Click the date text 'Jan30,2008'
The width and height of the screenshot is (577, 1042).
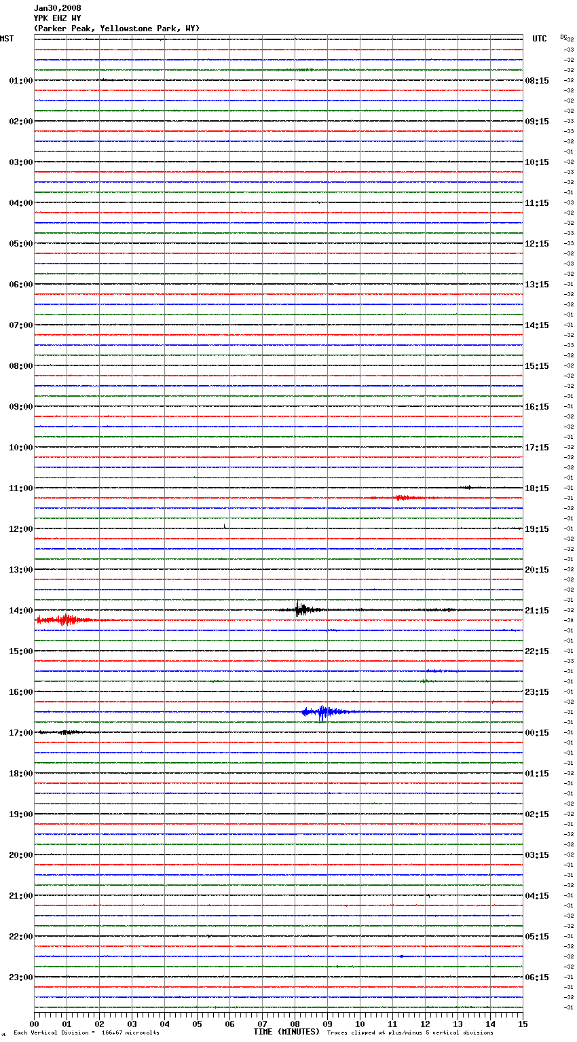click(x=57, y=8)
